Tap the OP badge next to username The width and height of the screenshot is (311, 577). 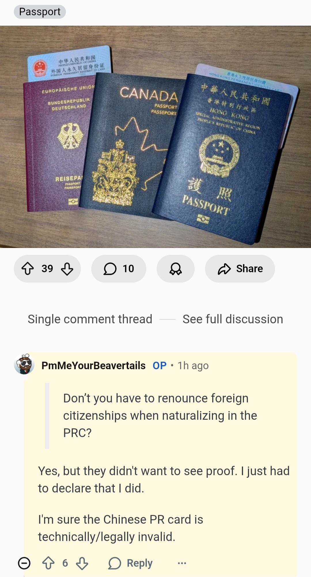(160, 366)
